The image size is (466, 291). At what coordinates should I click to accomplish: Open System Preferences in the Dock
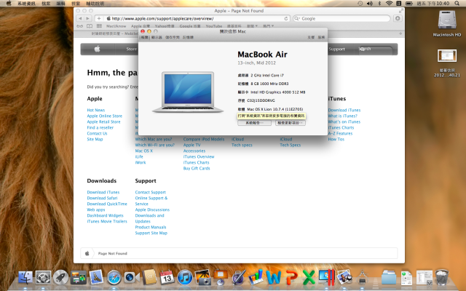coord(43,278)
